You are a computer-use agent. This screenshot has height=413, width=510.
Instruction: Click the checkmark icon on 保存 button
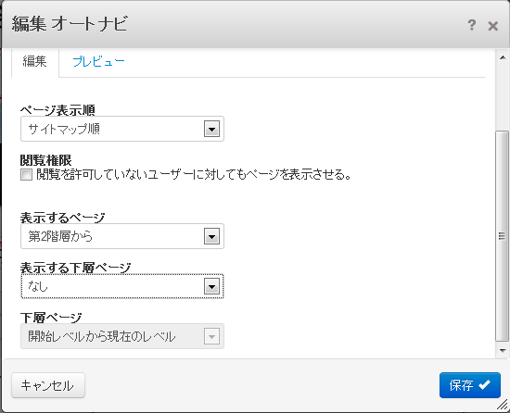click(484, 384)
